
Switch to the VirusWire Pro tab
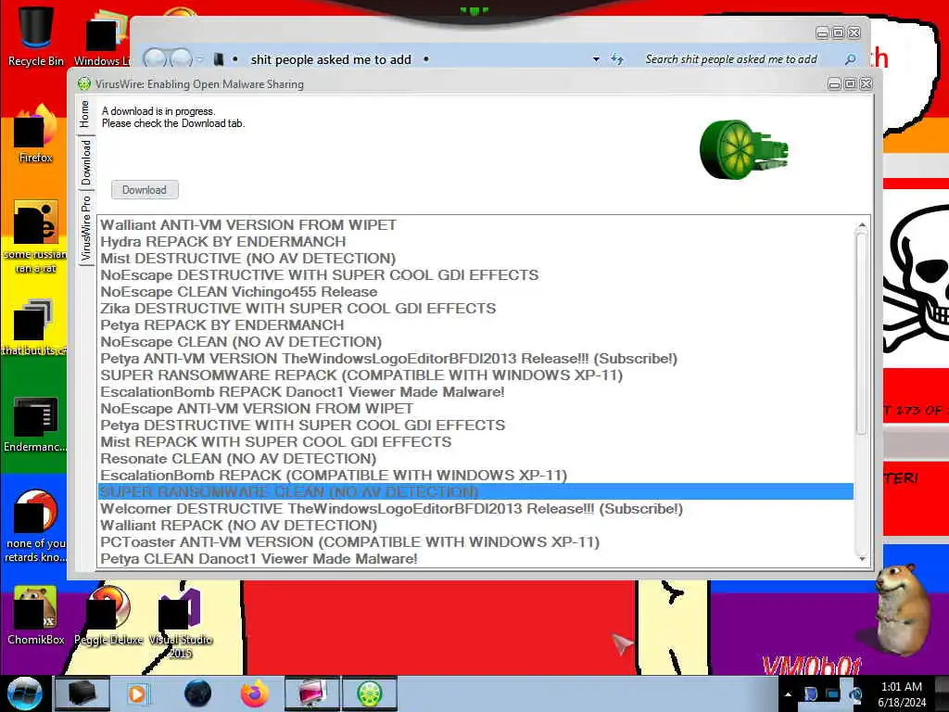86,227
